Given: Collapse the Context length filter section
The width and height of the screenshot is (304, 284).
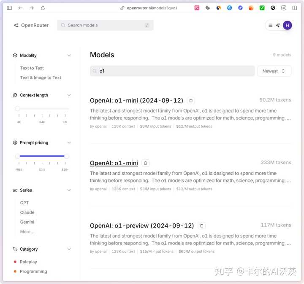Looking at the screenshot, I should (69, 95).
